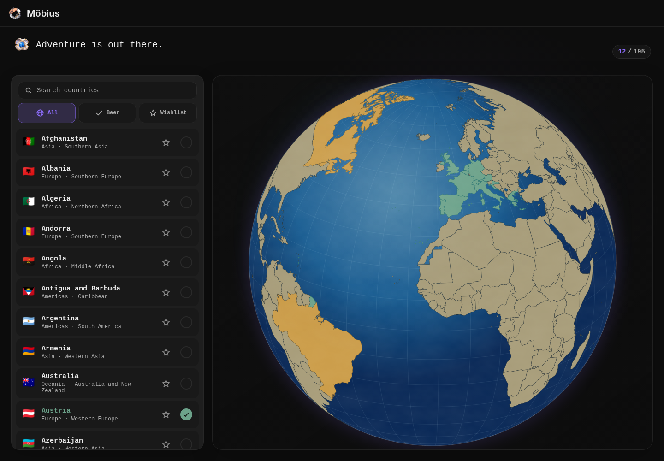
Task: Select the All filter tab
Action: point(47,113)
